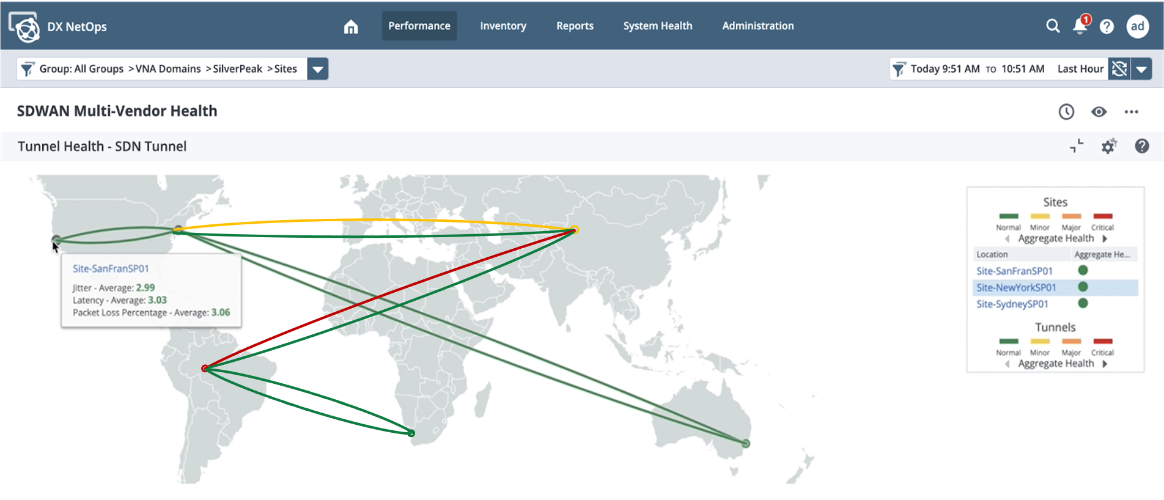This screenshot has width=1164, height=500.
Task: Open Tunnel Health panel gear settings
Action: coord(1108,147)
